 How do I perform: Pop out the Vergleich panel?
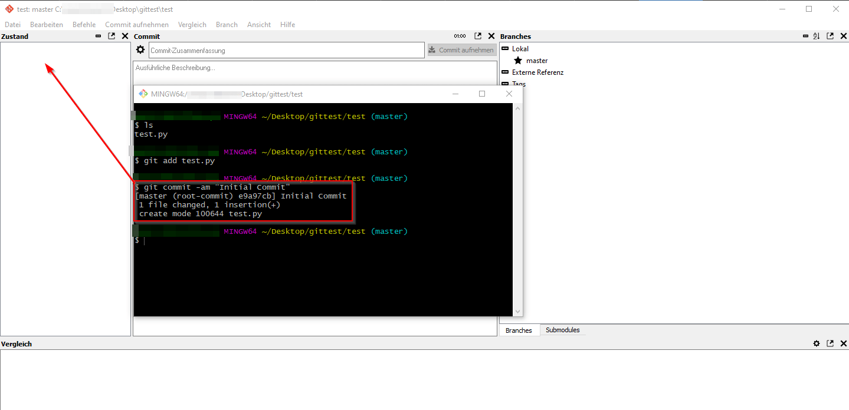point(830,343)
